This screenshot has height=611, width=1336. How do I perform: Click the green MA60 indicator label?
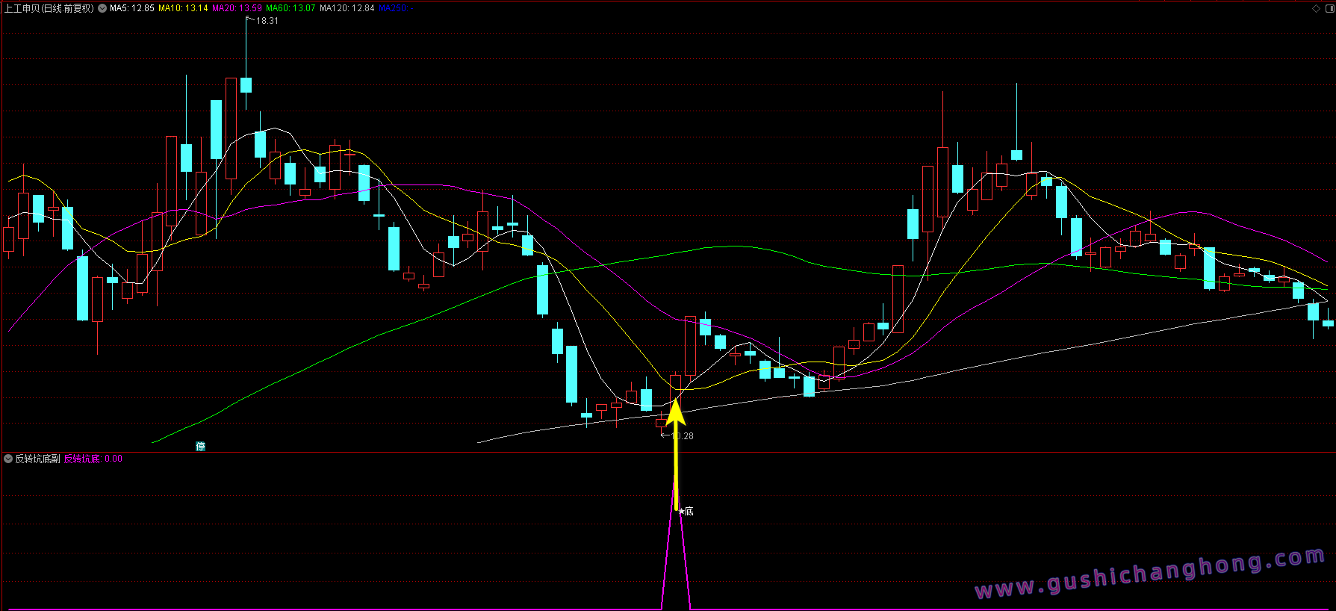pos(290,8)
